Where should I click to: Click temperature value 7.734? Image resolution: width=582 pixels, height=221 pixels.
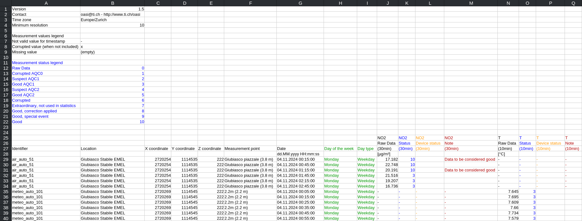pyautogui.click(x=508, y=213)
